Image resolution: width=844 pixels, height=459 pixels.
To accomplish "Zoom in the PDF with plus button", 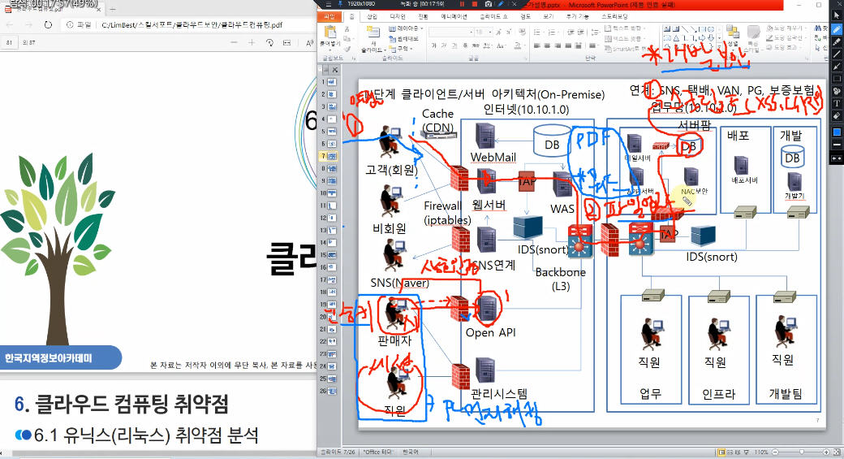I will point(252,42).
